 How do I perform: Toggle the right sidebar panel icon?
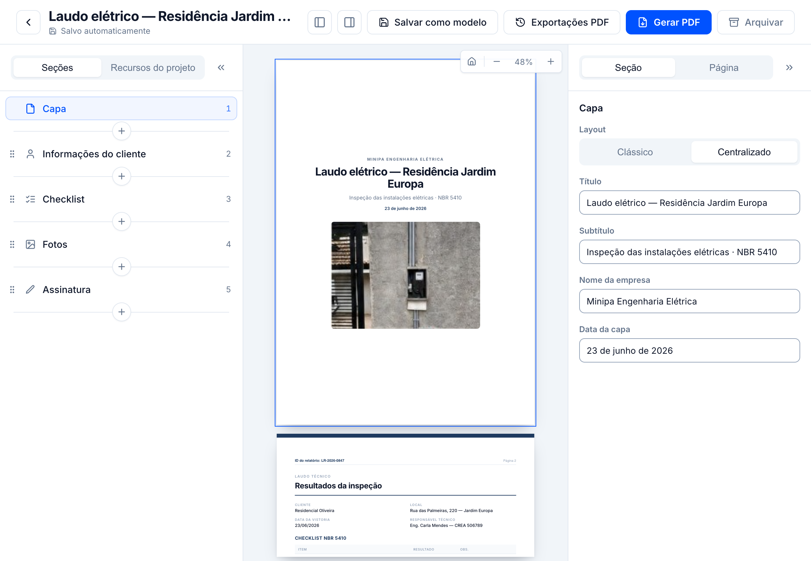click(349, 22)
